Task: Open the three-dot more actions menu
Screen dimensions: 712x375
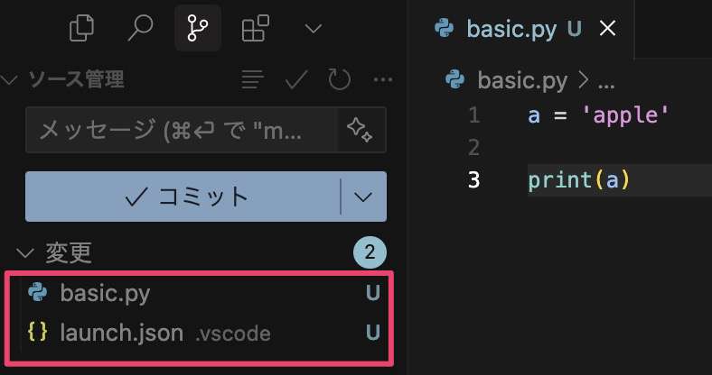Action: point(383,80)
